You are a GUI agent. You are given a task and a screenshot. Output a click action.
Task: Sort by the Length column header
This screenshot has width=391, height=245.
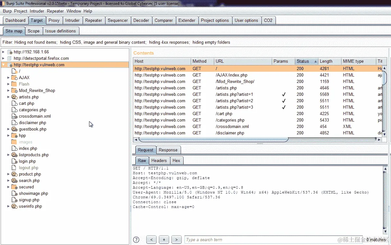click(330, 61)
